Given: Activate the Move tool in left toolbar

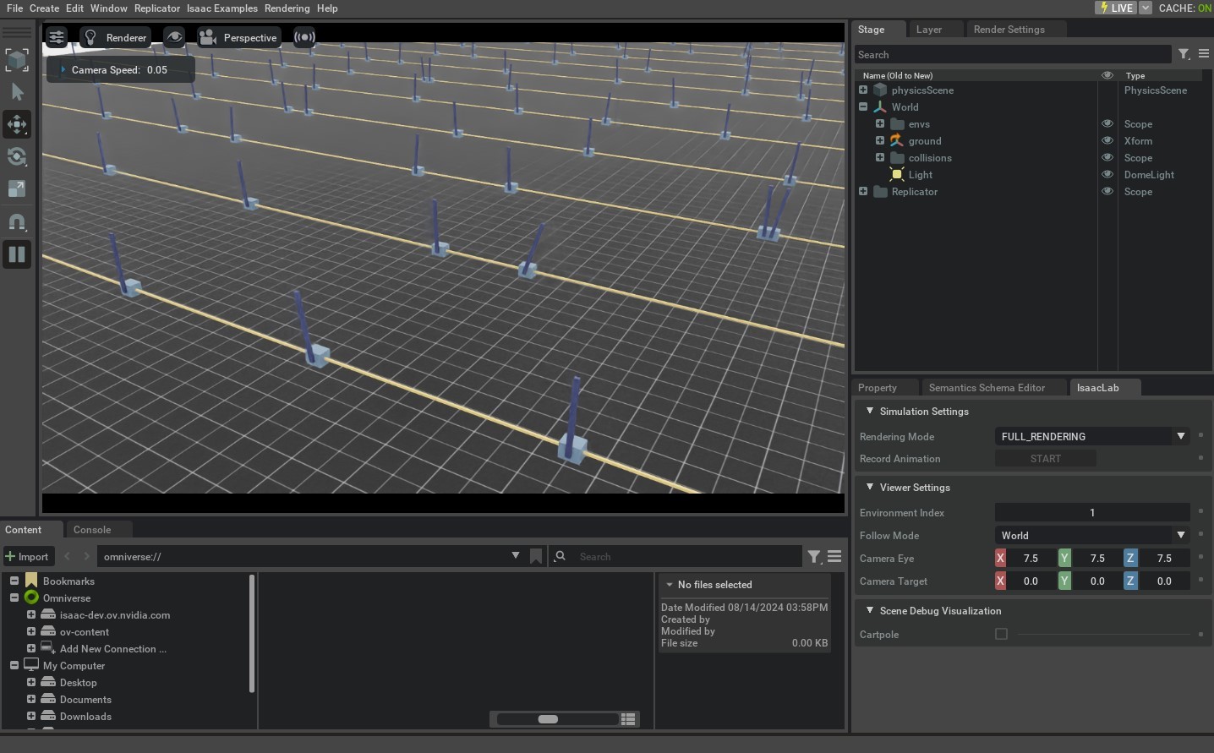Looking at the screenshot, I should click(x=17, y=124).
